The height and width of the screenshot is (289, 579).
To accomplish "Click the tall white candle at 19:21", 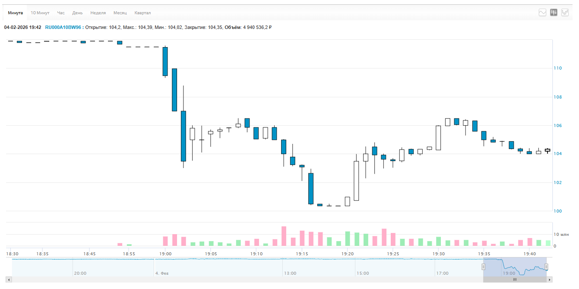I will point(356,181).
